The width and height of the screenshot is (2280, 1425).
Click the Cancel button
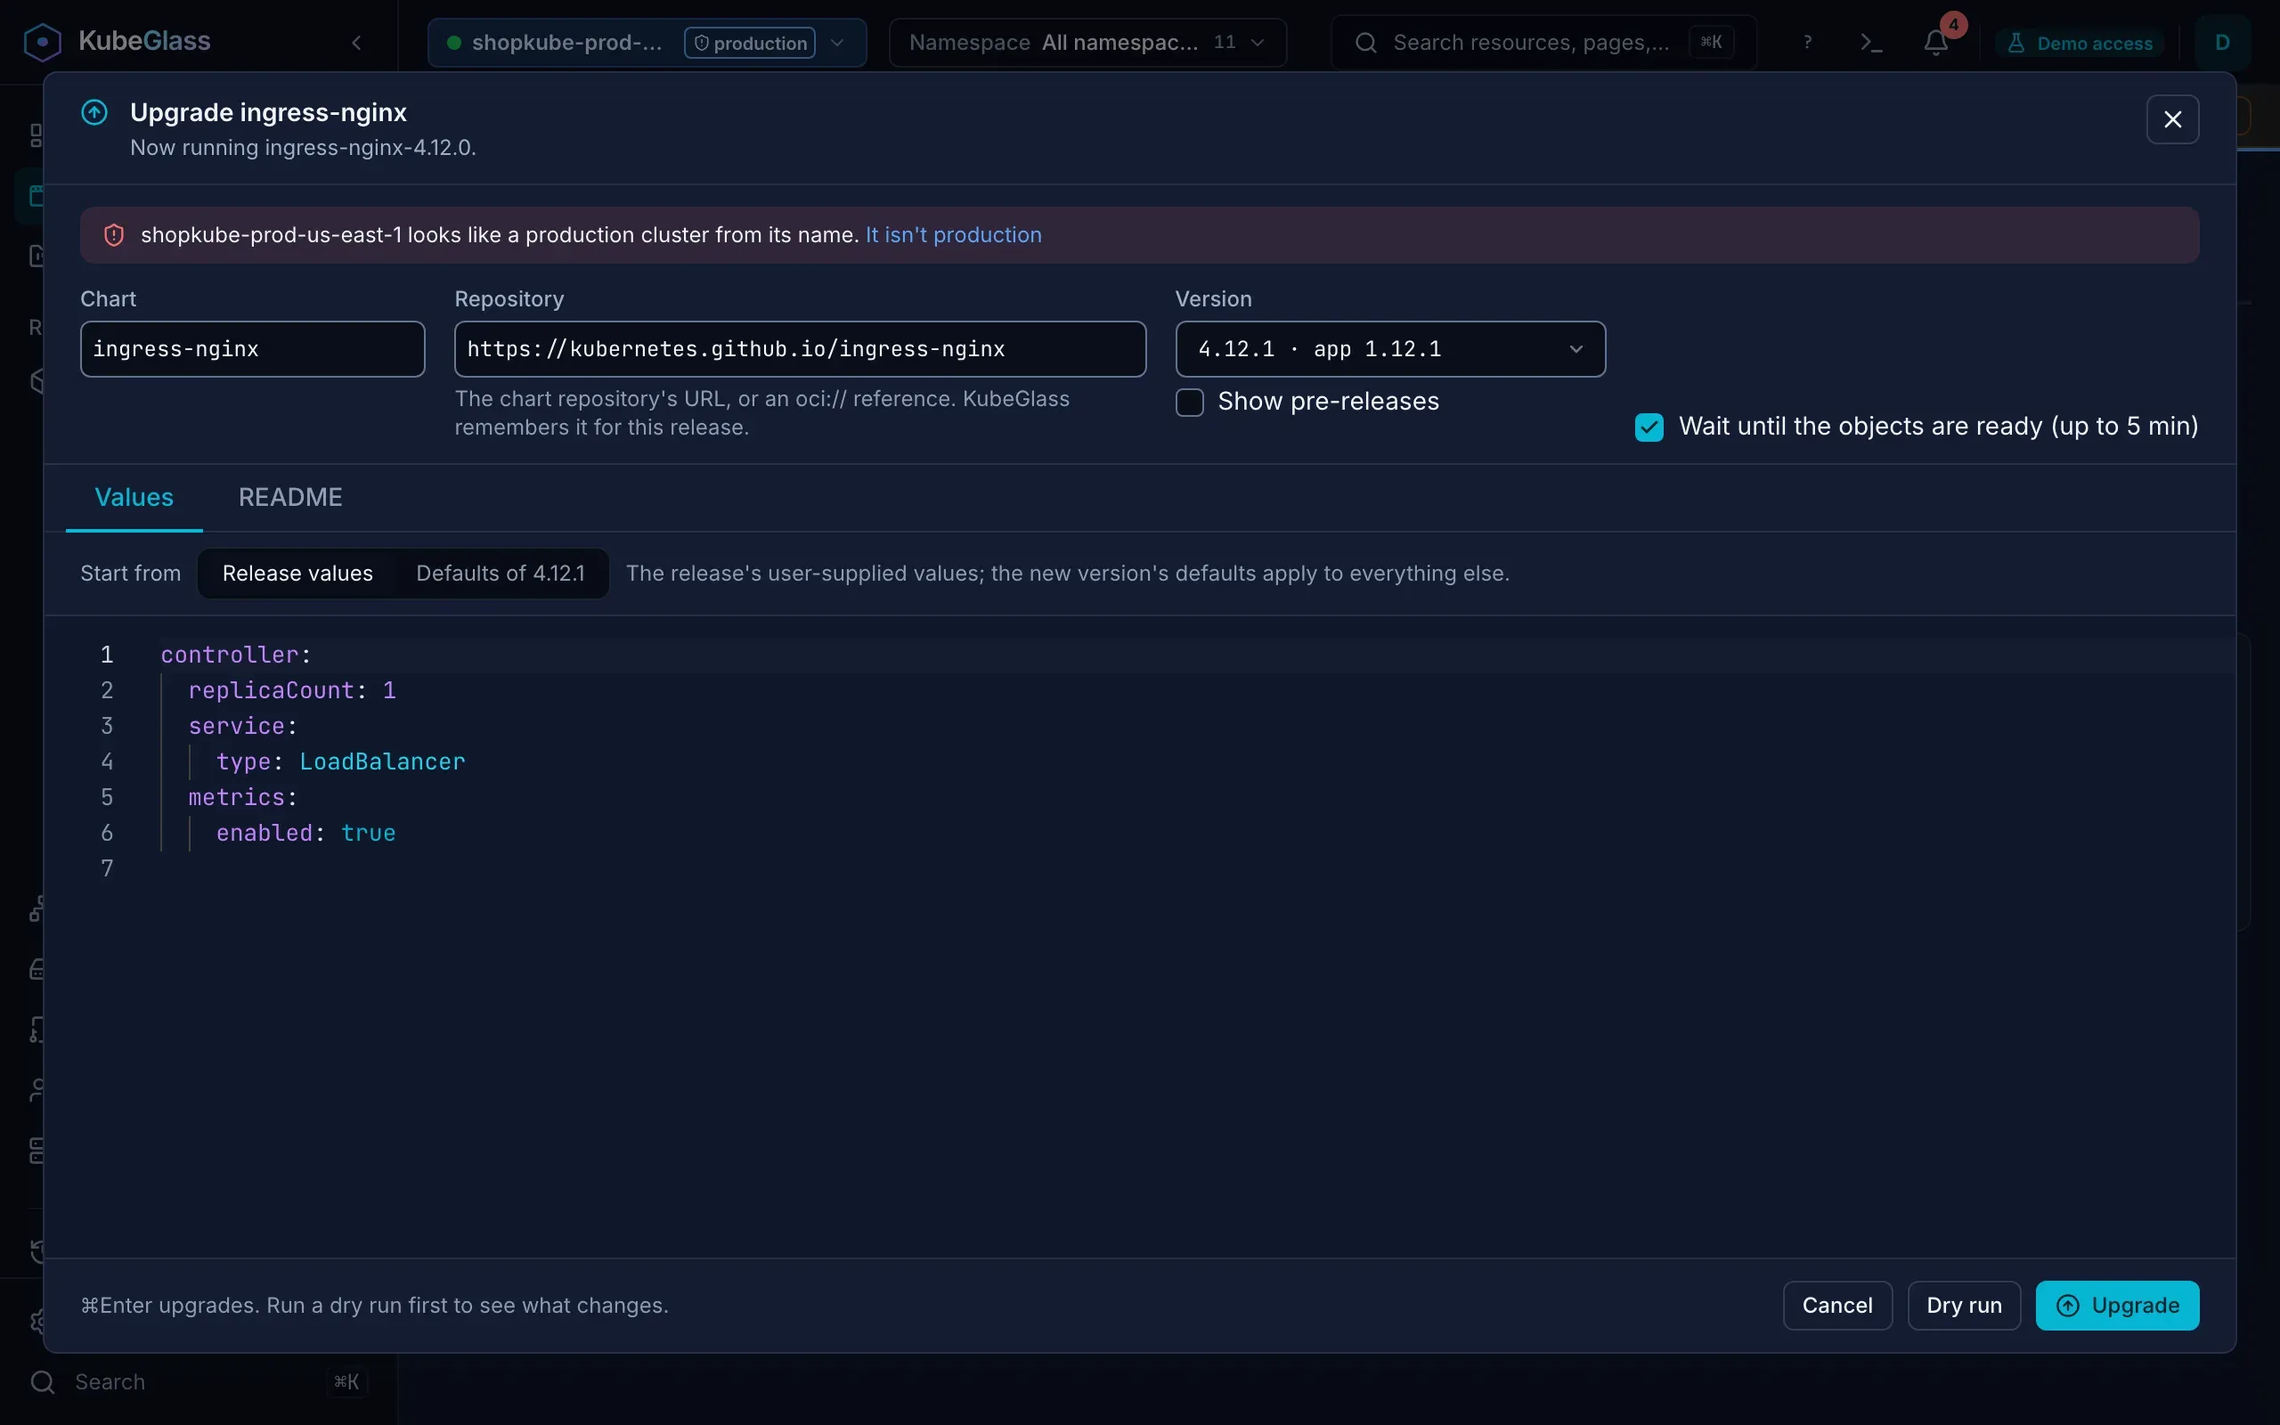(1837, 1306)
